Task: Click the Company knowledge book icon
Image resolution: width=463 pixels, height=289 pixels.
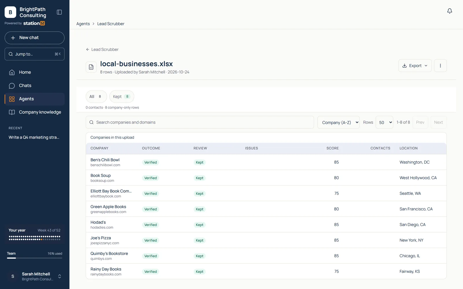Action: pos(12,112)
